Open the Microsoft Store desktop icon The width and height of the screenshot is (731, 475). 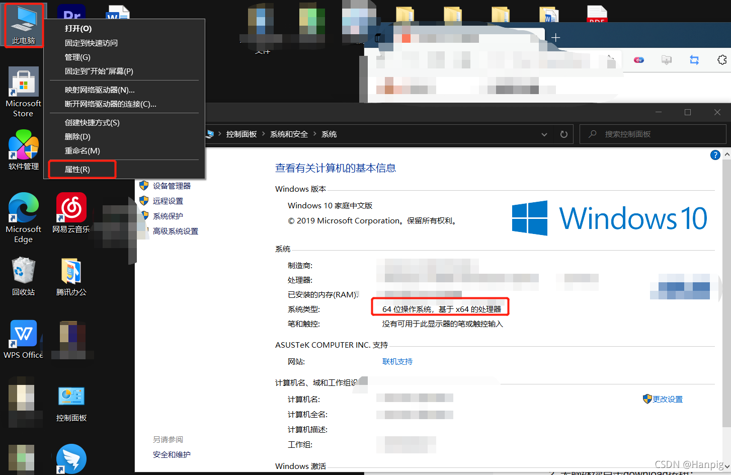coord(23,93)
